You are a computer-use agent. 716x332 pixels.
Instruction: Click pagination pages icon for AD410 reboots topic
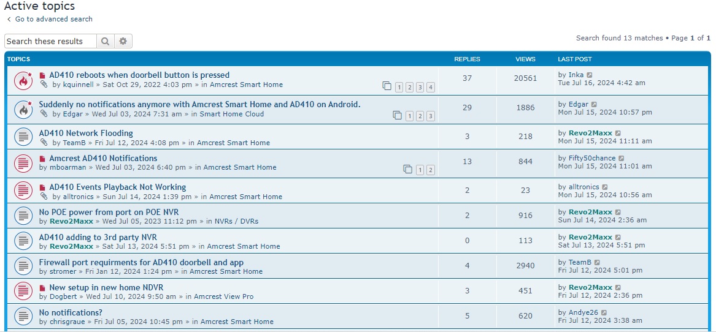coord(387,86)
